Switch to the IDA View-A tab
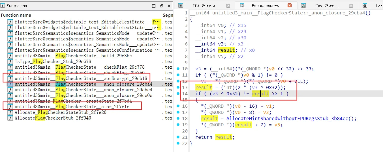 [x=204, y=6]
